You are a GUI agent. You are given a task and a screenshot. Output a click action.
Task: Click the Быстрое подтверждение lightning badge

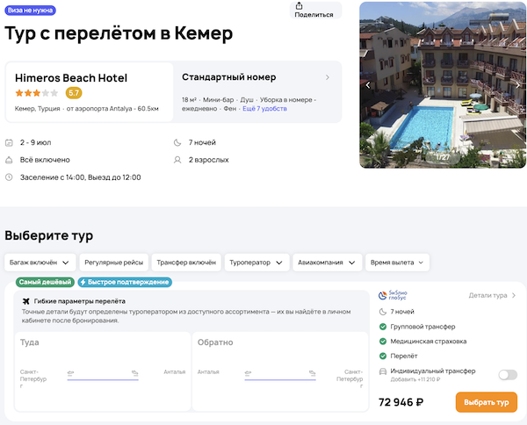(x=125, y=283)
